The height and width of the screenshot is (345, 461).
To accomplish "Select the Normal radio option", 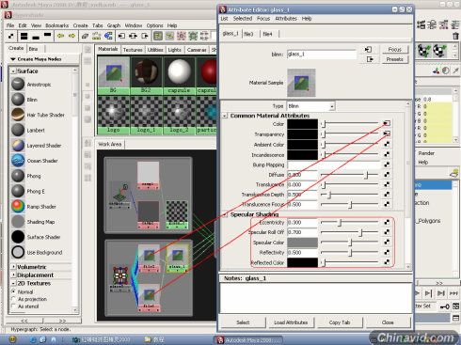I will (x=13, y=291).
